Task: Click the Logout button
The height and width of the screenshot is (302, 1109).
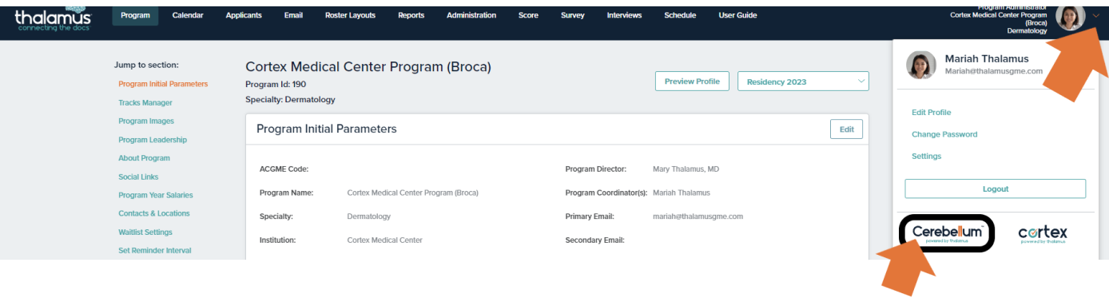Action: pyautogui.click(x=996, y=189)
